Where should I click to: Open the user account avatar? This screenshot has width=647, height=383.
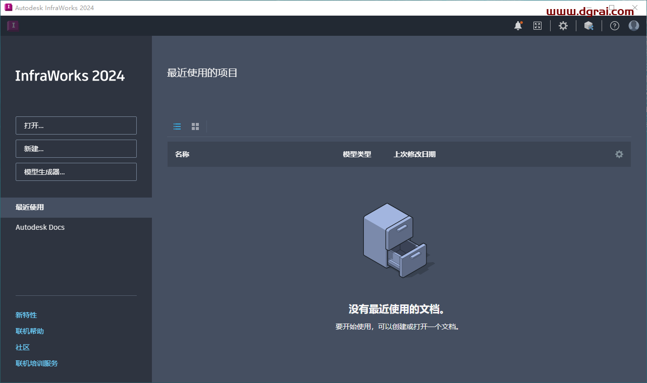pos(634,26)
